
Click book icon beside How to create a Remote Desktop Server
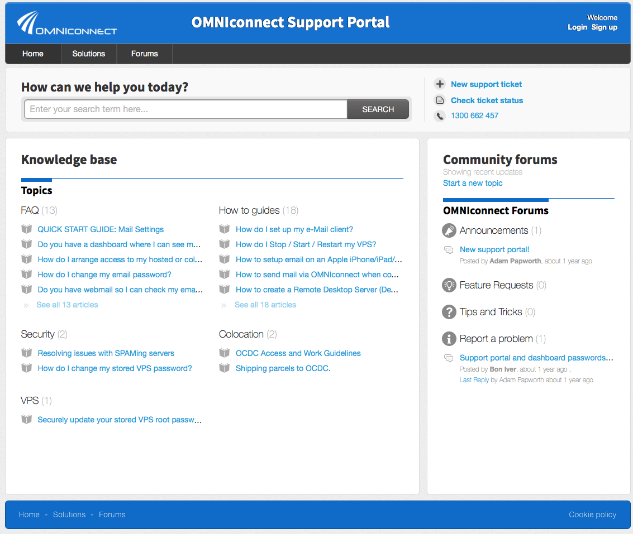225,289
